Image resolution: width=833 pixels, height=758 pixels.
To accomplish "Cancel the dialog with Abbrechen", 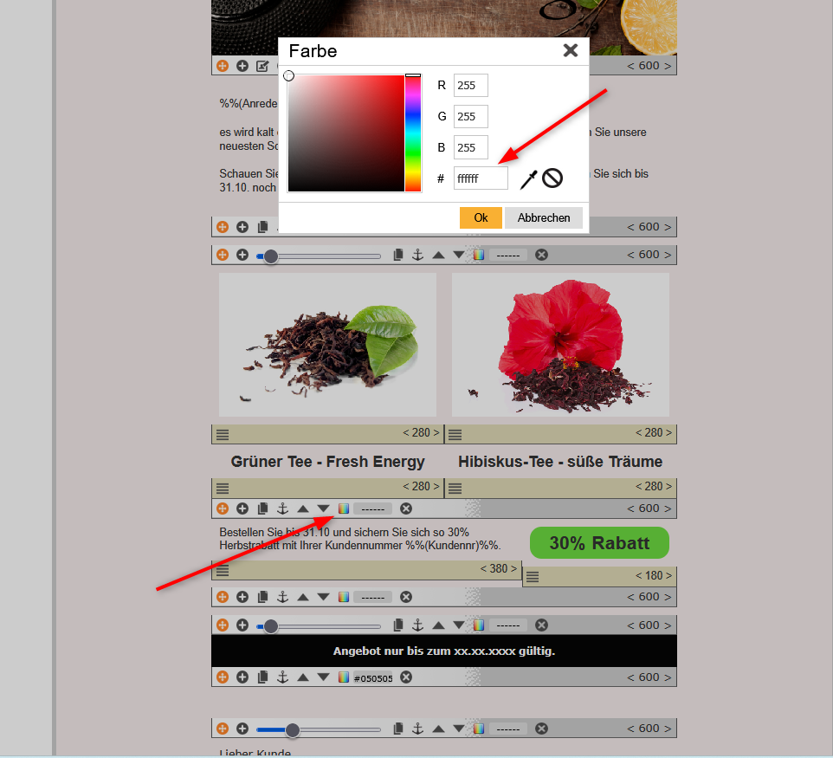I will click(x=544, y=217).
